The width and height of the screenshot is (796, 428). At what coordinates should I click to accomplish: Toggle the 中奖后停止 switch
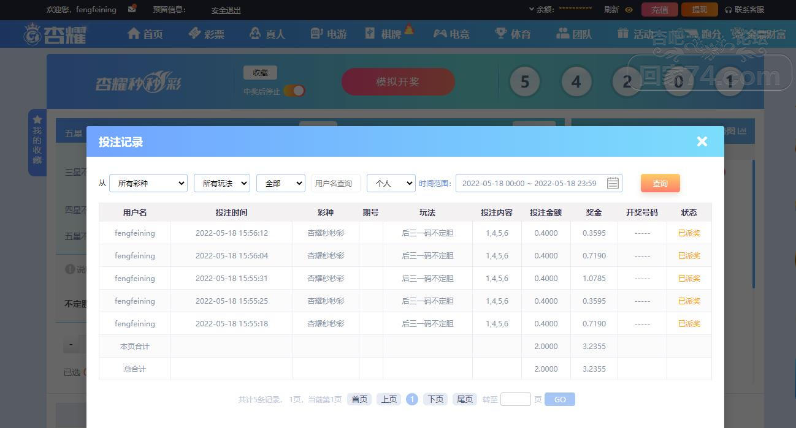(294, 91)
